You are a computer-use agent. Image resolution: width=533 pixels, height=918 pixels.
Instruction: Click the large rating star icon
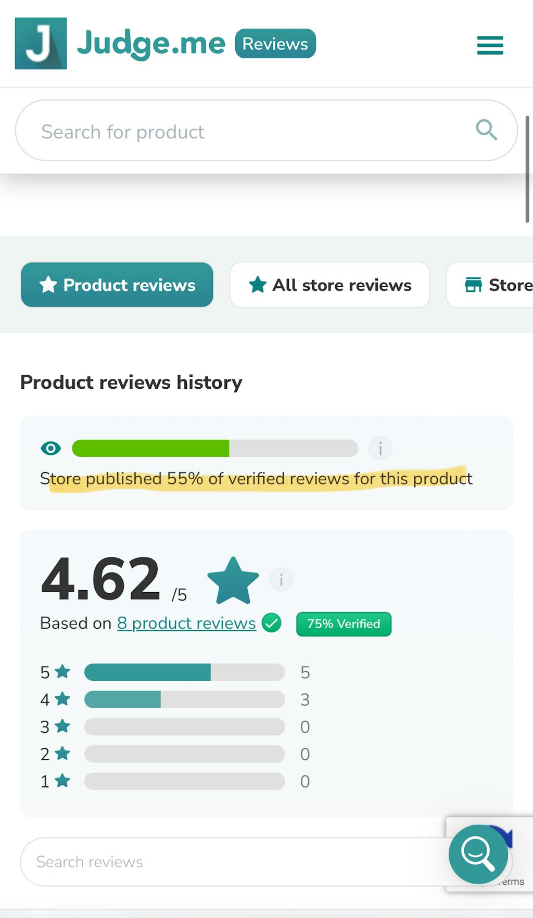coord(233,581)
